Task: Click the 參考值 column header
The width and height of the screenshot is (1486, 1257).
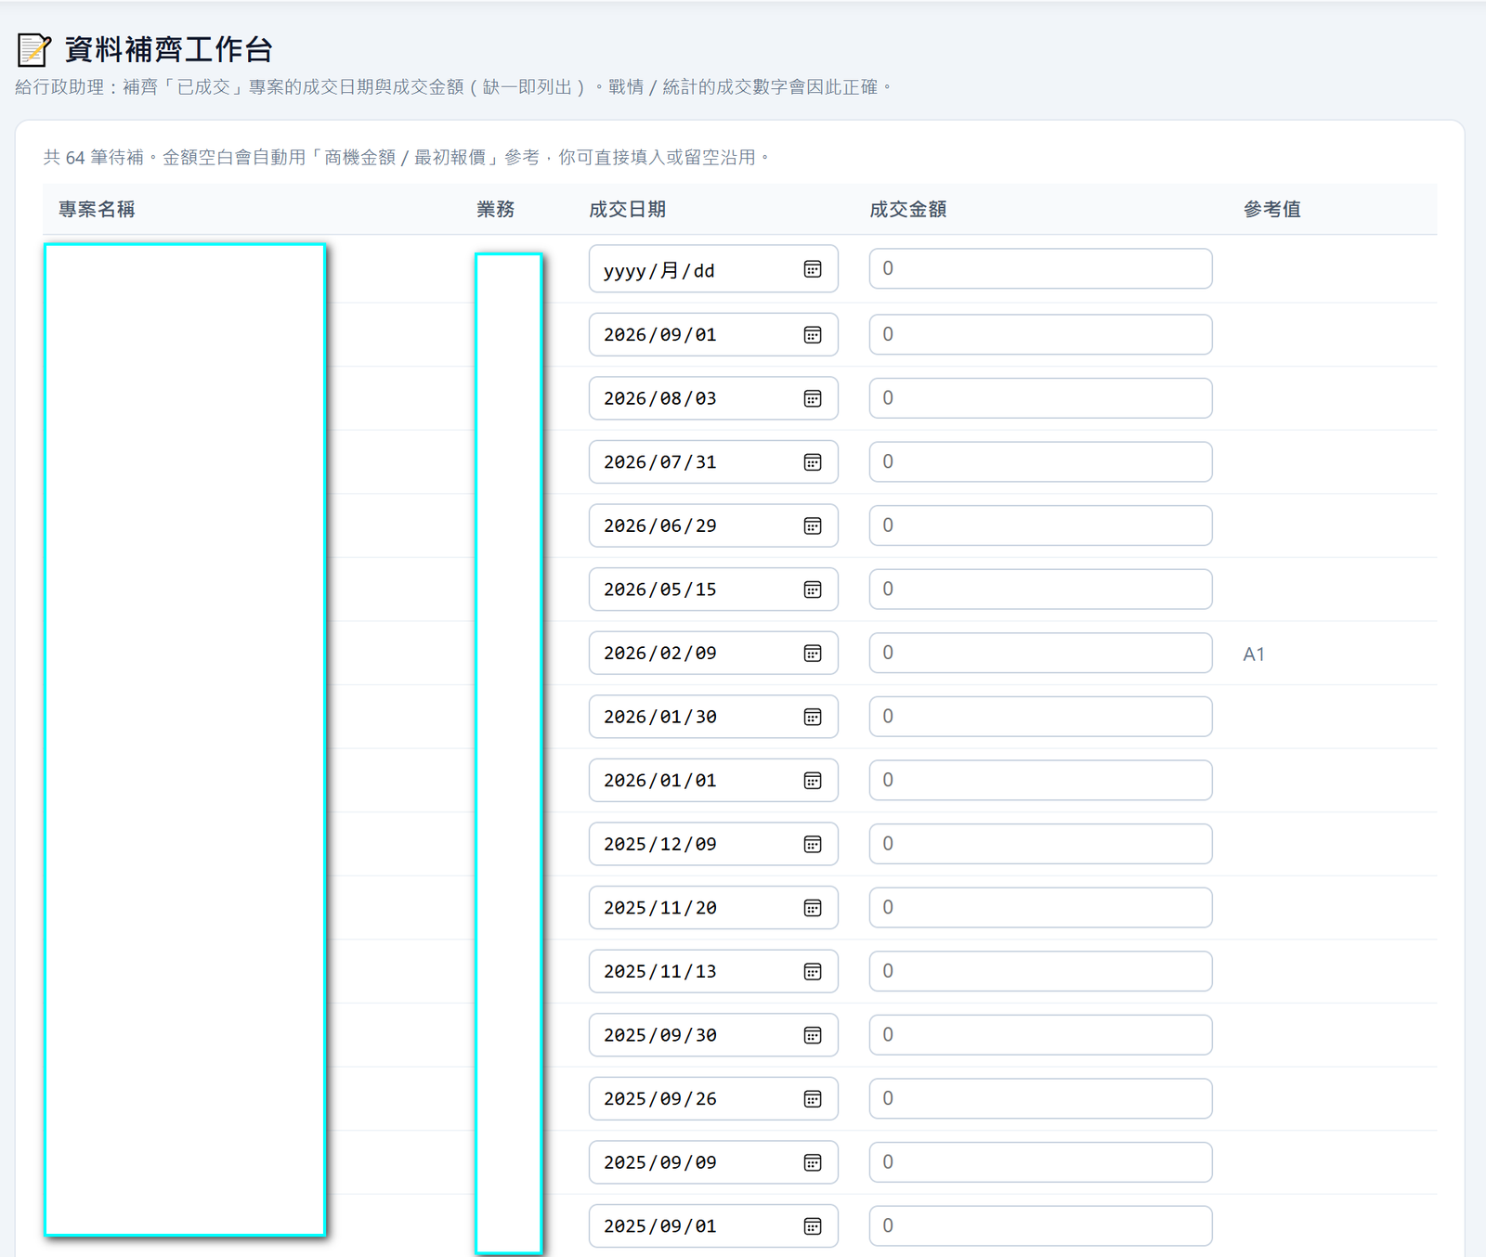Action: click(1272, 210)
